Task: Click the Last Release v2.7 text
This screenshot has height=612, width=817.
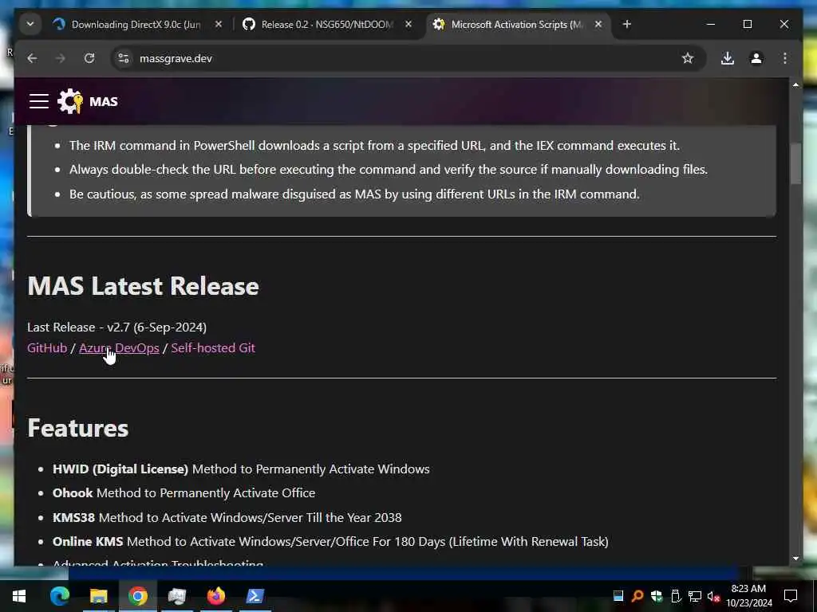Action: coord(116,327)
